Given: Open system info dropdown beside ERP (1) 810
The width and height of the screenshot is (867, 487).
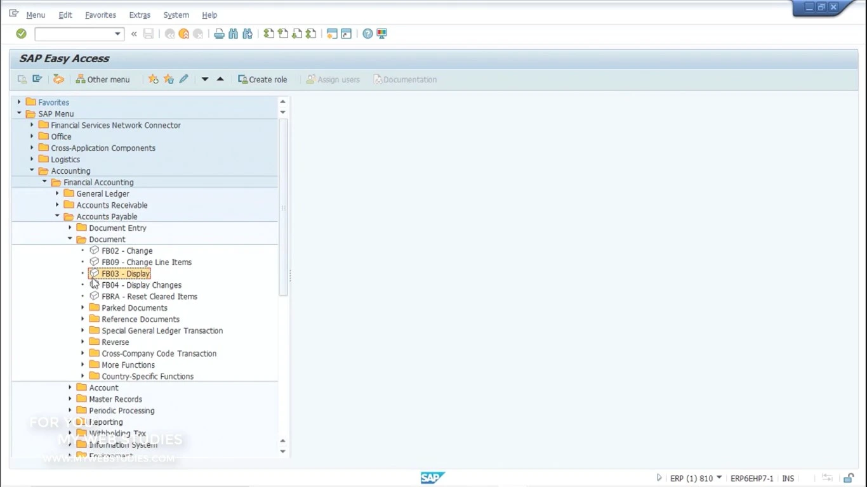Looking at the screenshot, I should (x=719, y=478).
